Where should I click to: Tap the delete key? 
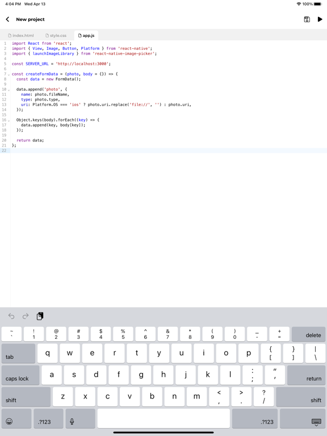click(308, 334)
